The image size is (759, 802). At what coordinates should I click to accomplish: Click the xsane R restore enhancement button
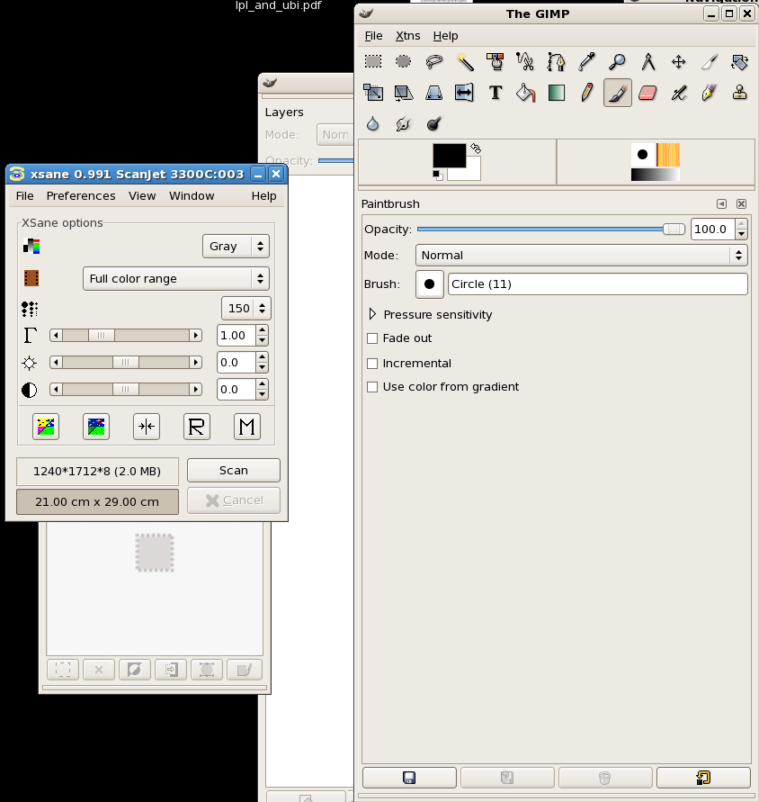tap(197, 427)
